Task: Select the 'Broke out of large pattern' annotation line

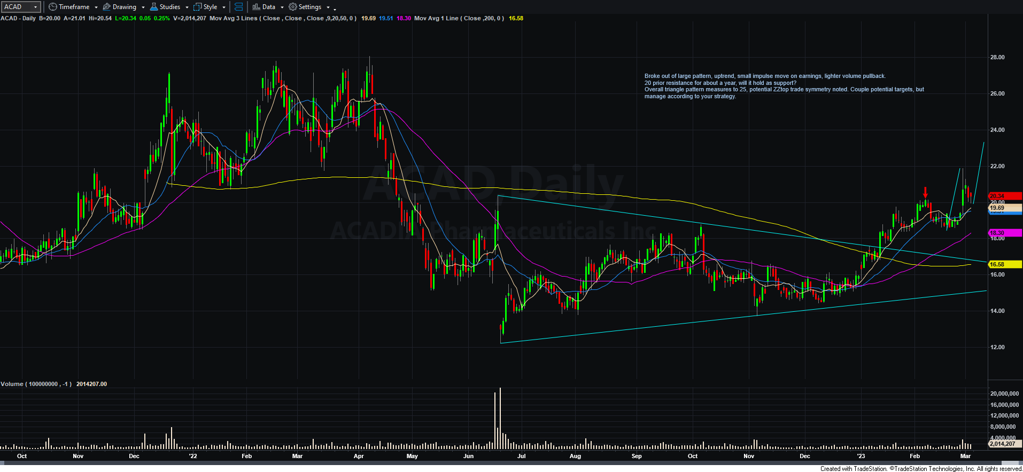Action: point(765,76)
